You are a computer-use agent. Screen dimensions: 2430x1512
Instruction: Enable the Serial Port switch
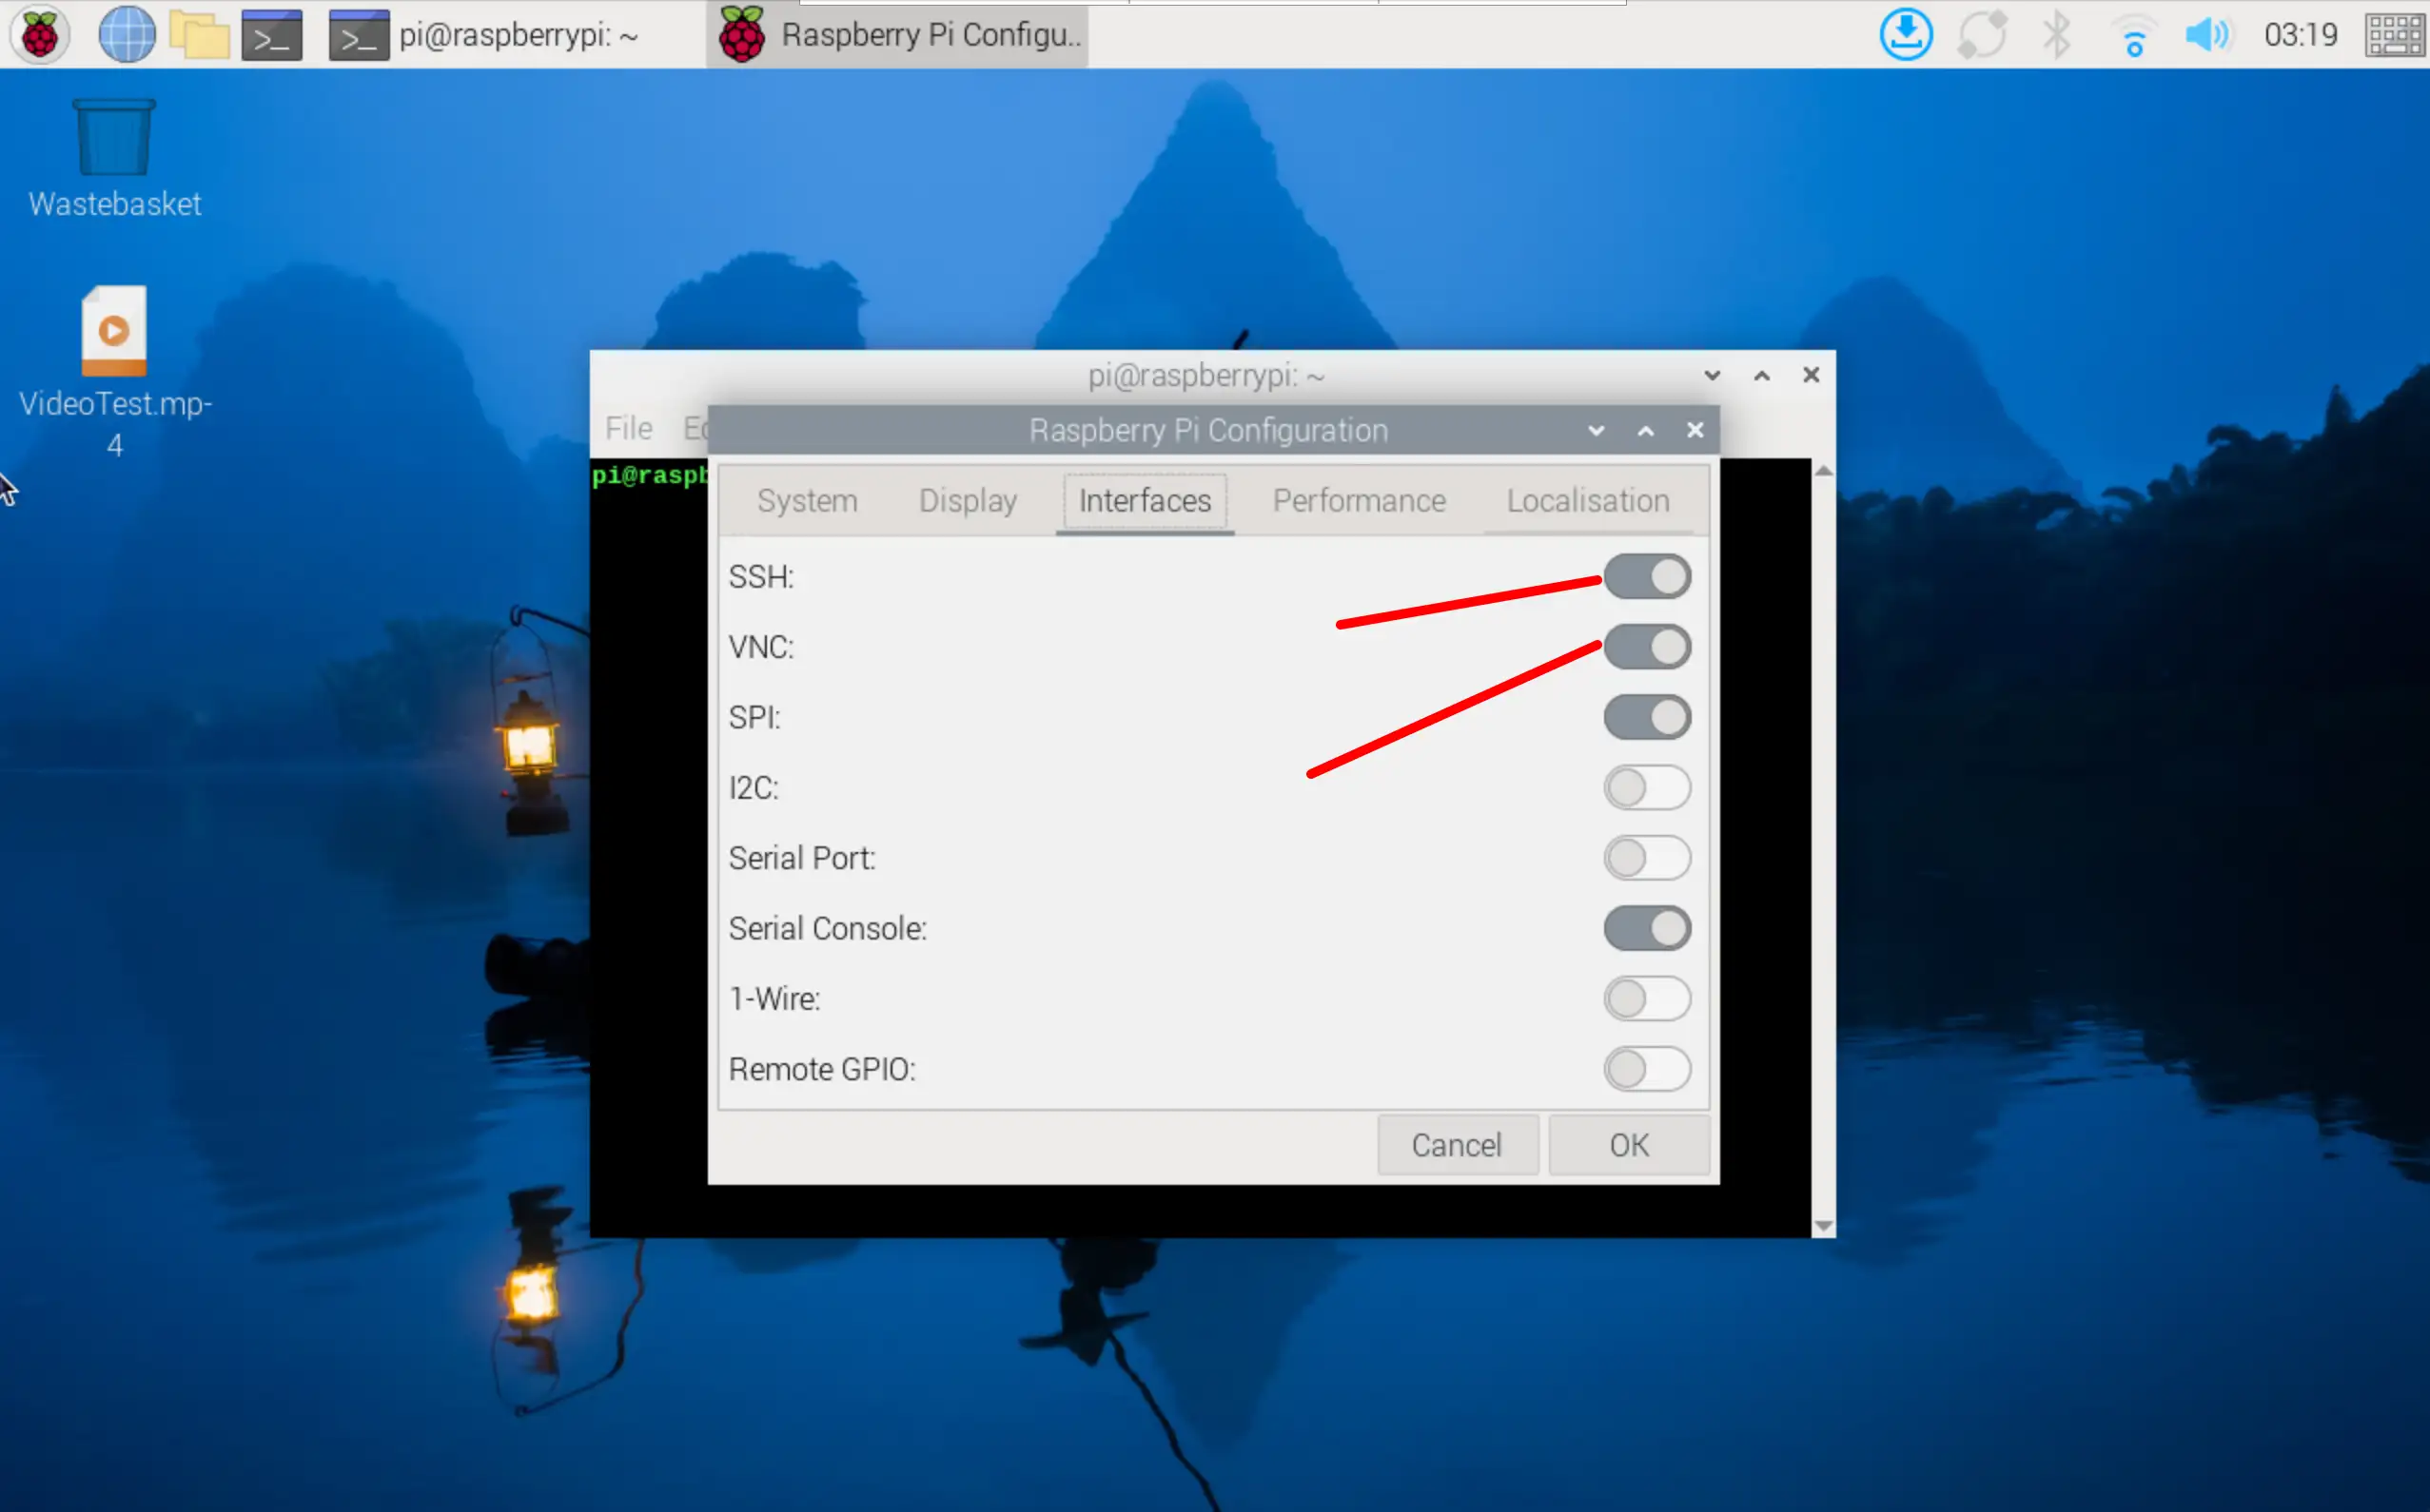[x=1647, y=858]
